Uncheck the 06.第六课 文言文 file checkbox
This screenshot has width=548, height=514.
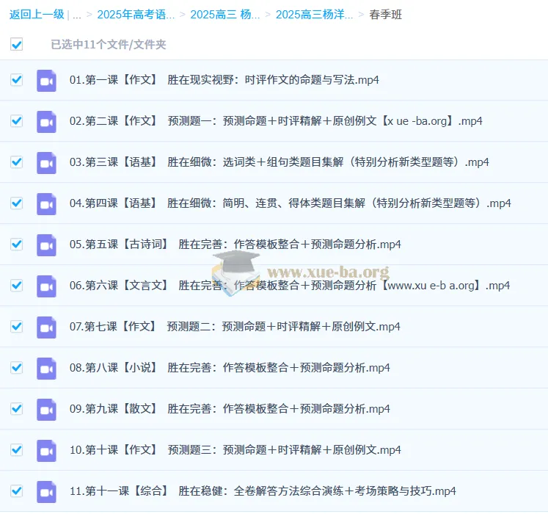pos(16,286)
